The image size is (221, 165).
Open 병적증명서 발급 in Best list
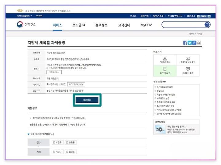[x=163, y=98]
